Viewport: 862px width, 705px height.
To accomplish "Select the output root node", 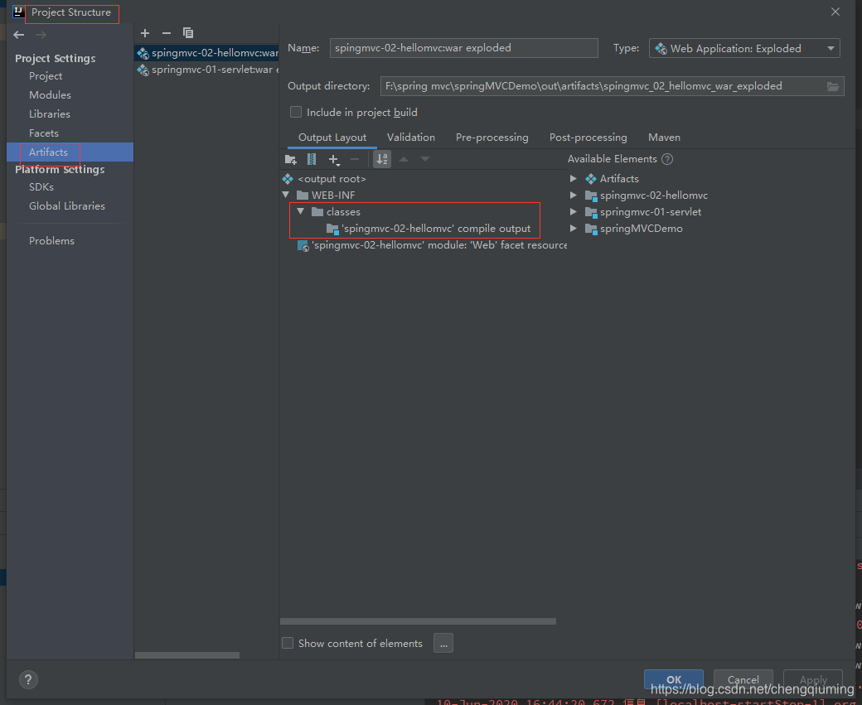I will 332,179.
